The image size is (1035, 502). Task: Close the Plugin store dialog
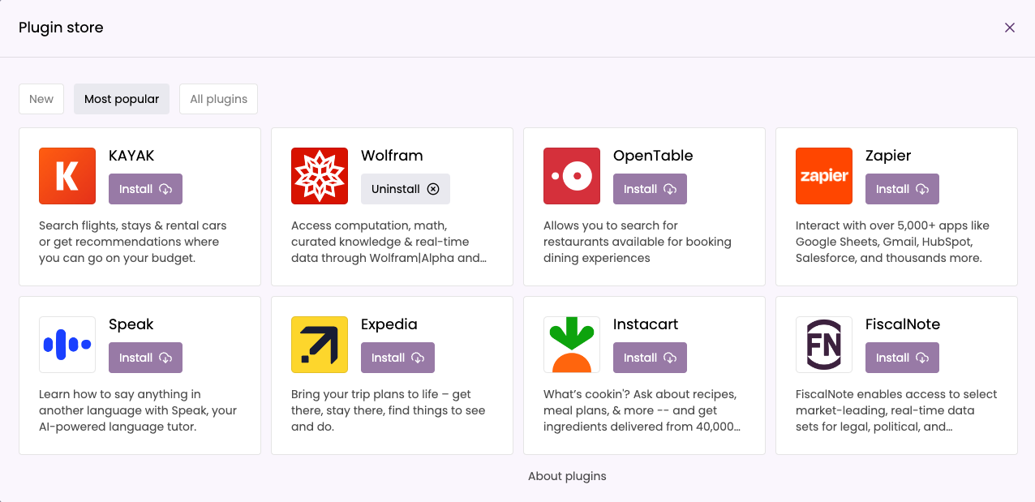point(1010,28)
